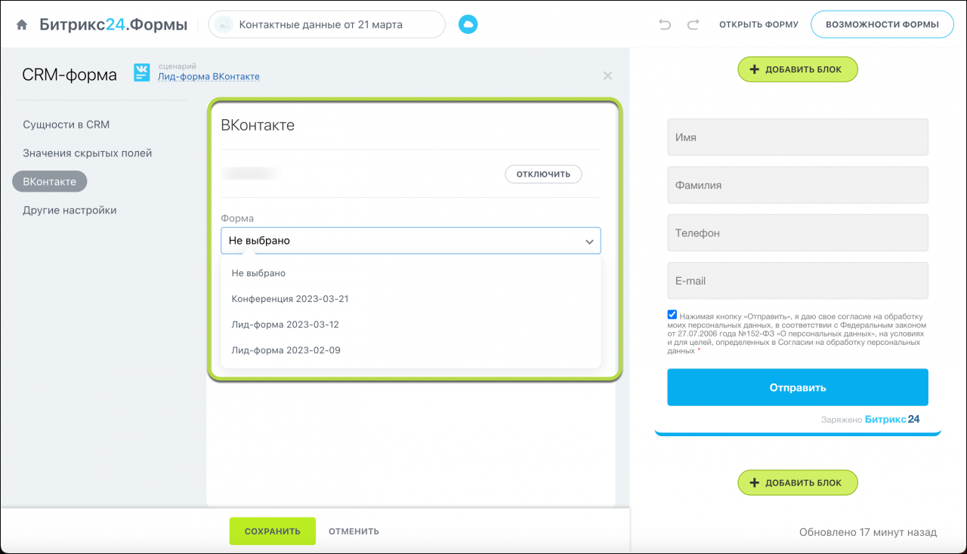Uncheck the personal data consent checkbox
Viewport: 967px width, 554px height.
672,315
